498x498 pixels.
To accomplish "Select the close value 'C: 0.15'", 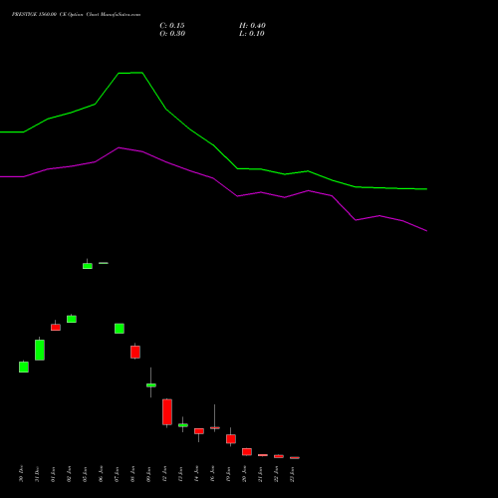I will click(172, 26).
